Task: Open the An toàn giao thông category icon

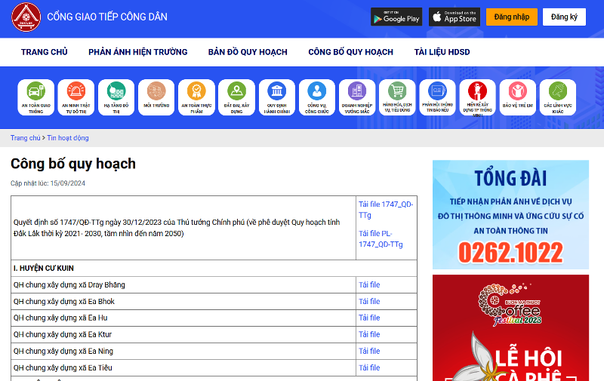Action: (x=35, y=97)
